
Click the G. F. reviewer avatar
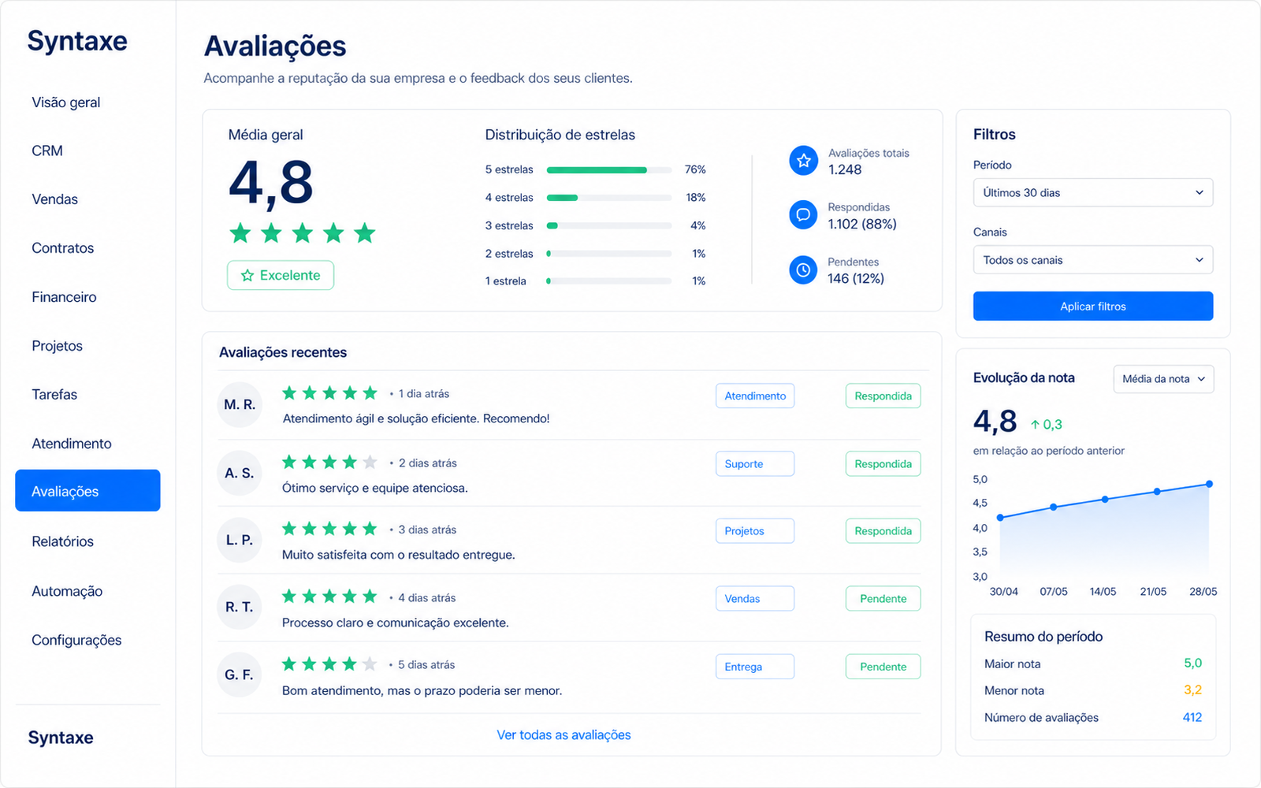(x=240, y=675)
